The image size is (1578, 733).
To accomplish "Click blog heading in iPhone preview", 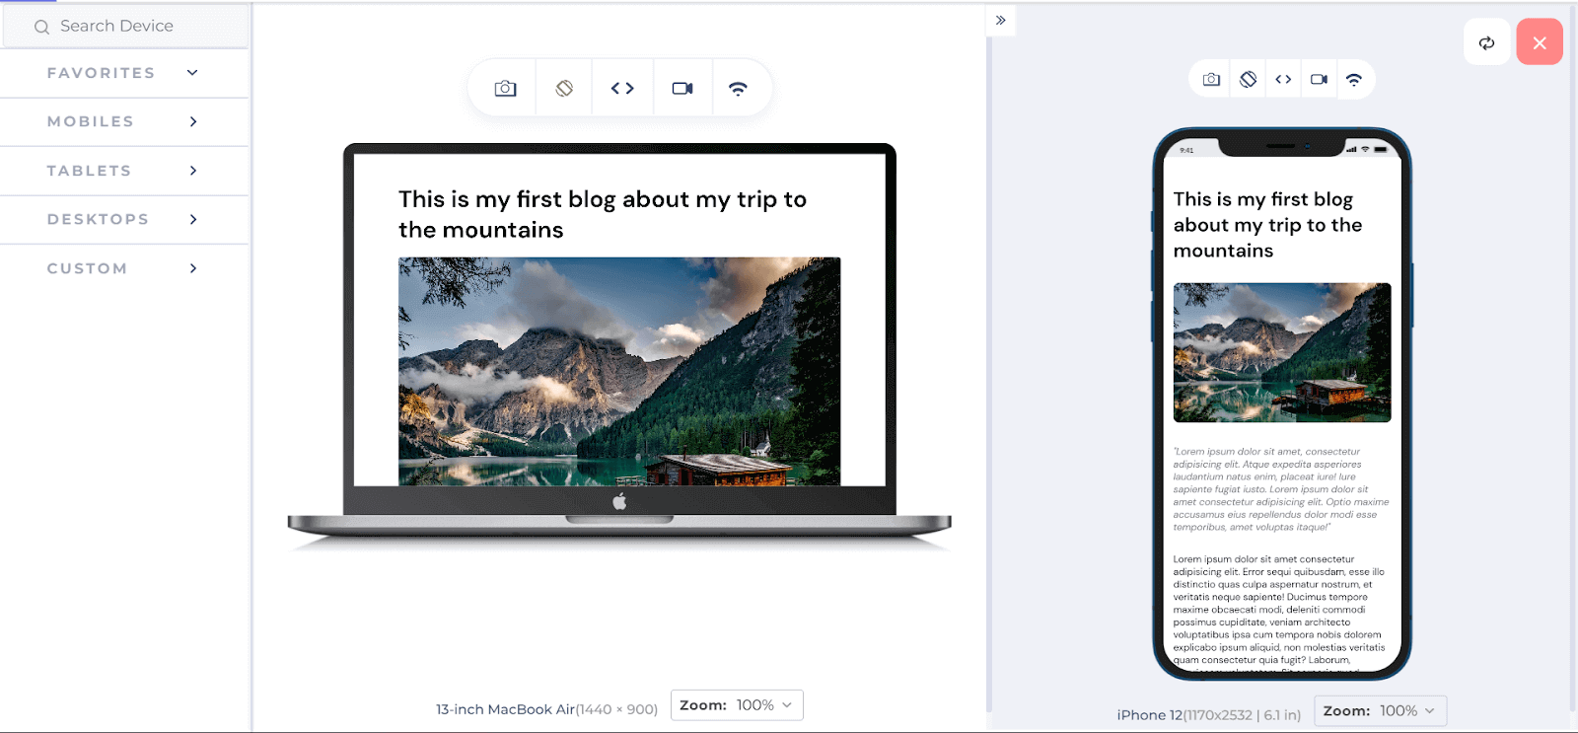I will pyautogui.click(x=1268, y=225).
